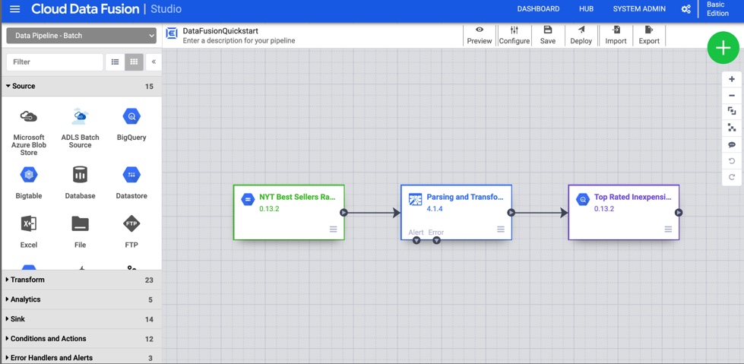
Task: Collapse the left plugin sidebar
Action: [154, 62]
